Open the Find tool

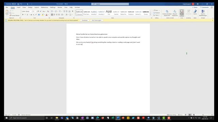156,11
